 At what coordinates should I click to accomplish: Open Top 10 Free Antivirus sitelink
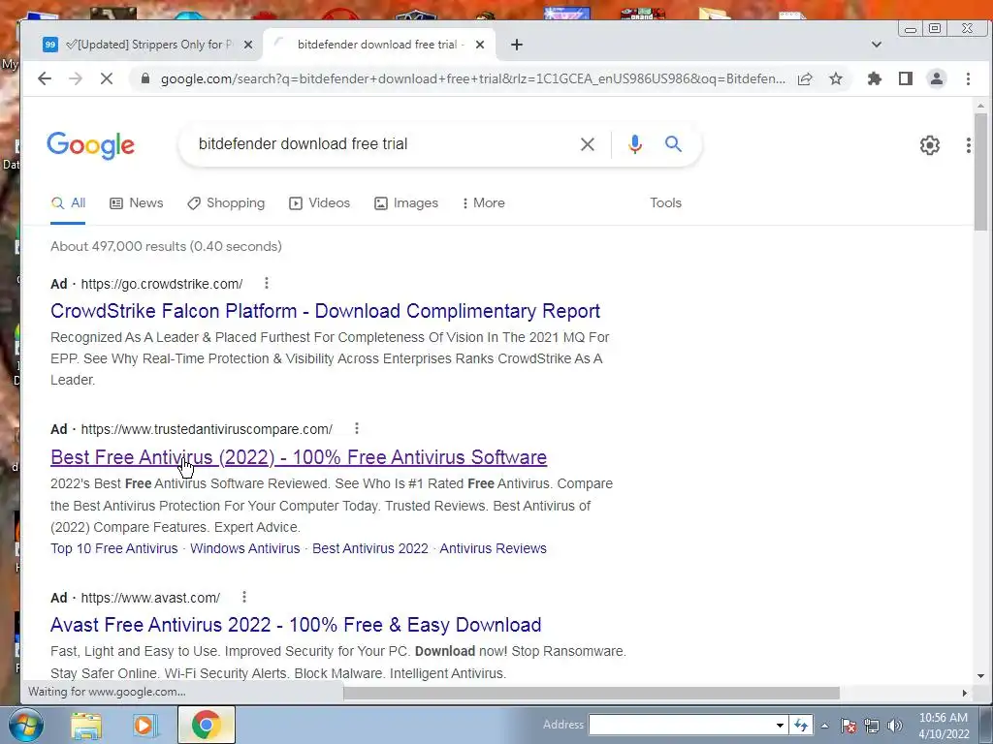pos(114,548)
